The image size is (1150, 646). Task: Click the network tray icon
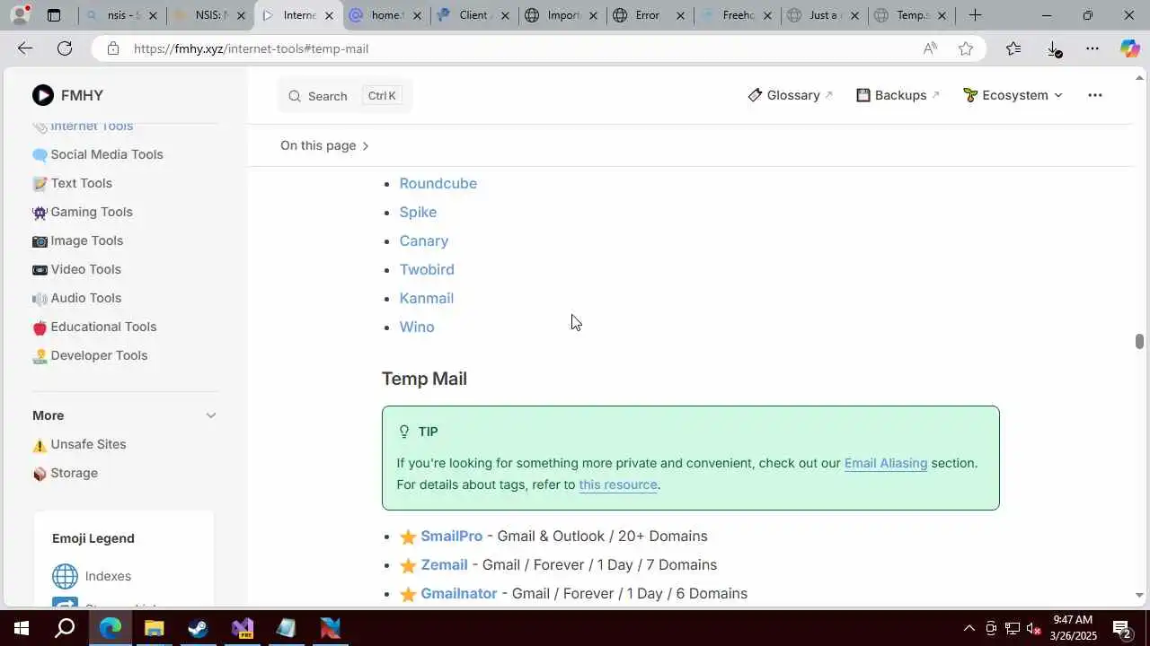coord(1013,628)
